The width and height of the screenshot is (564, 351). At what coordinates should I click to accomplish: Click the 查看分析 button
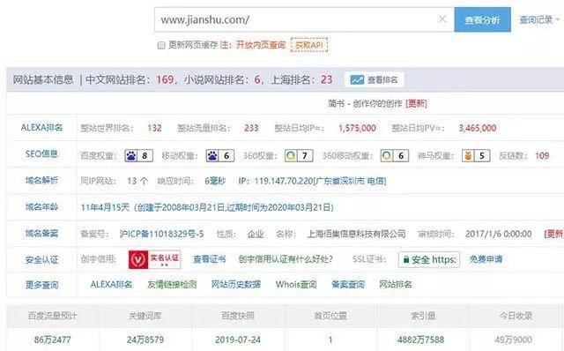click(482, 19)
